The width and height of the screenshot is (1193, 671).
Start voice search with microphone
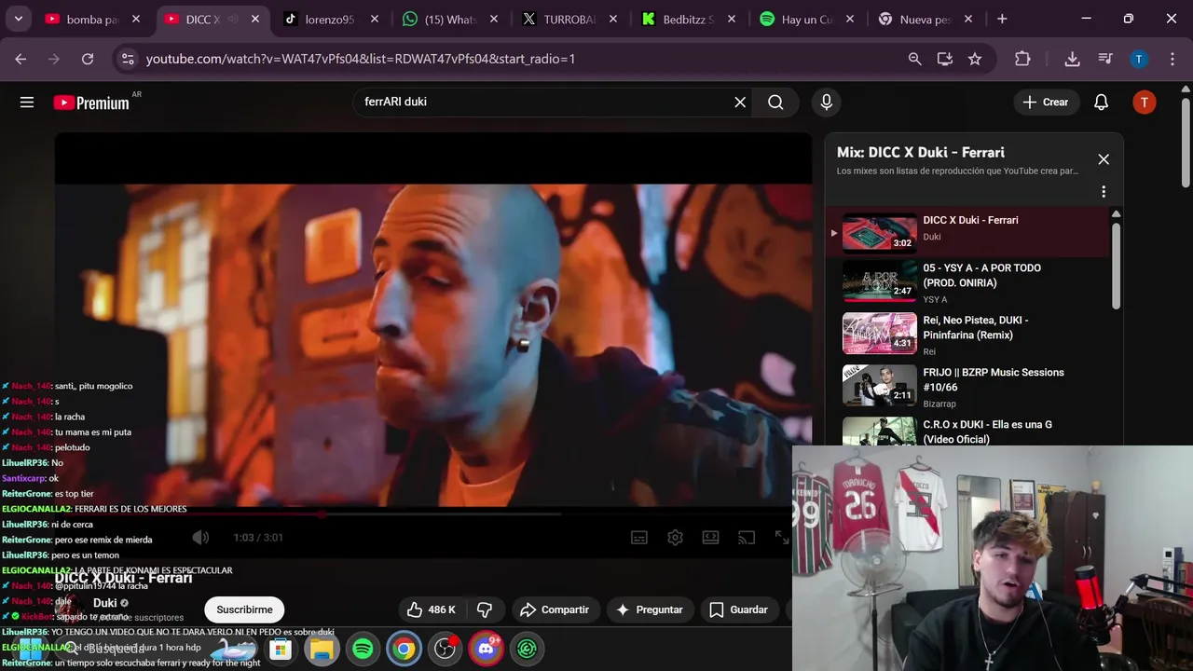tap(826, 103)
